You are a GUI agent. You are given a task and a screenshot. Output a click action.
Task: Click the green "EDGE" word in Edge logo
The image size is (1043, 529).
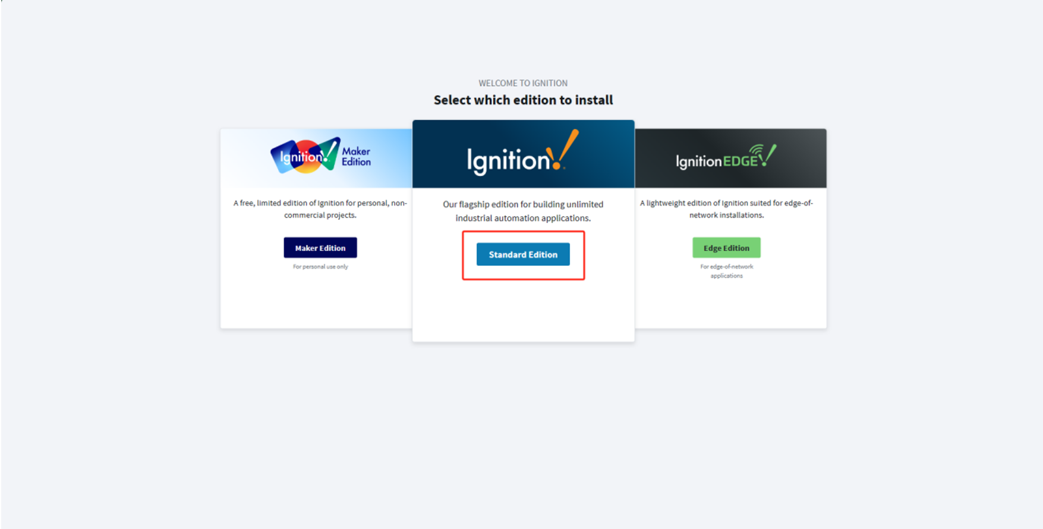coord(741,161)
